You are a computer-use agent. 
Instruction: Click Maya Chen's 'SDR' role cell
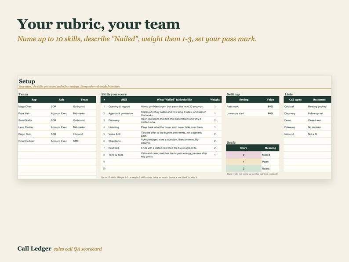(x=61, y=107)
